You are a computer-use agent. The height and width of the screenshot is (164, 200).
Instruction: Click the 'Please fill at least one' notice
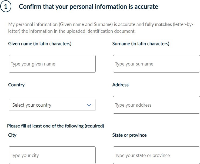55,126
